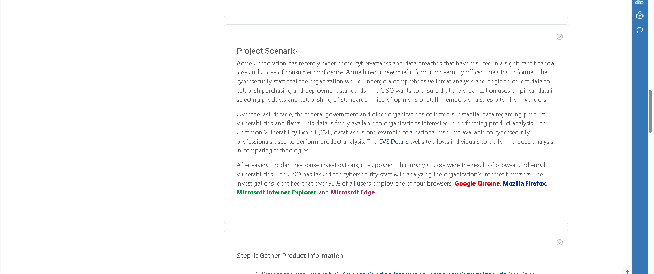Click the blue Mozilla Firefox text
The image size is (654, 274).
[524, 183]
